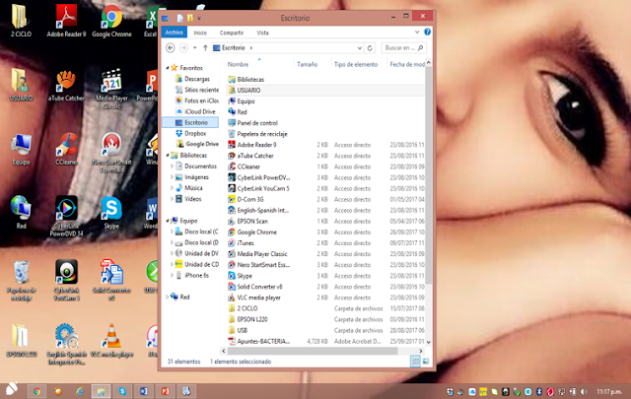Image resolution: width=631 pixels, height=399 pixels.
Task: Open CyberLink PowerDVD 14 desktop icon
Action: [x=66, y=216]
